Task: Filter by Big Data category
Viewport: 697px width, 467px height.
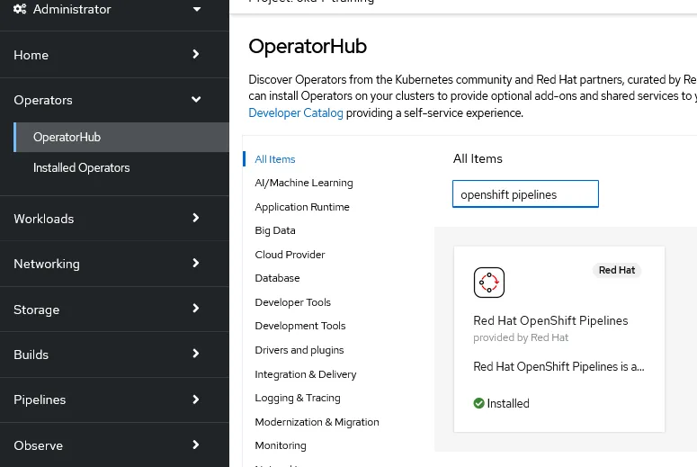Action: [x=274, y=230]
